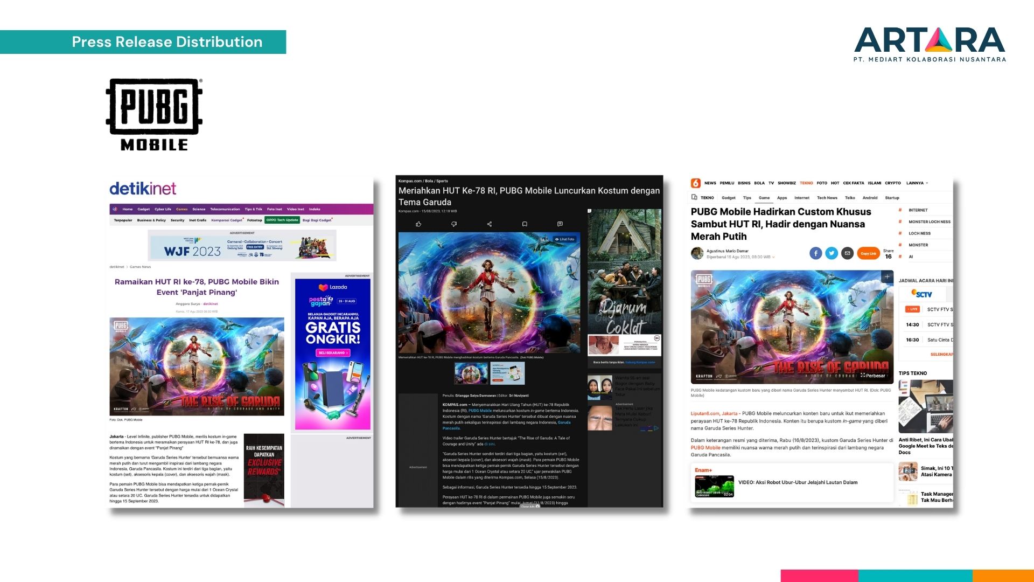
Task: Click Games News breadcrumb on detikinet
Action: (x=140, y=267)
